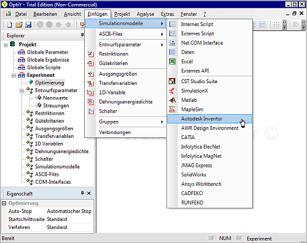Screen dimensions: 307x243
Task: Click the CST Studio Suite icon
Action: point(172,81)
